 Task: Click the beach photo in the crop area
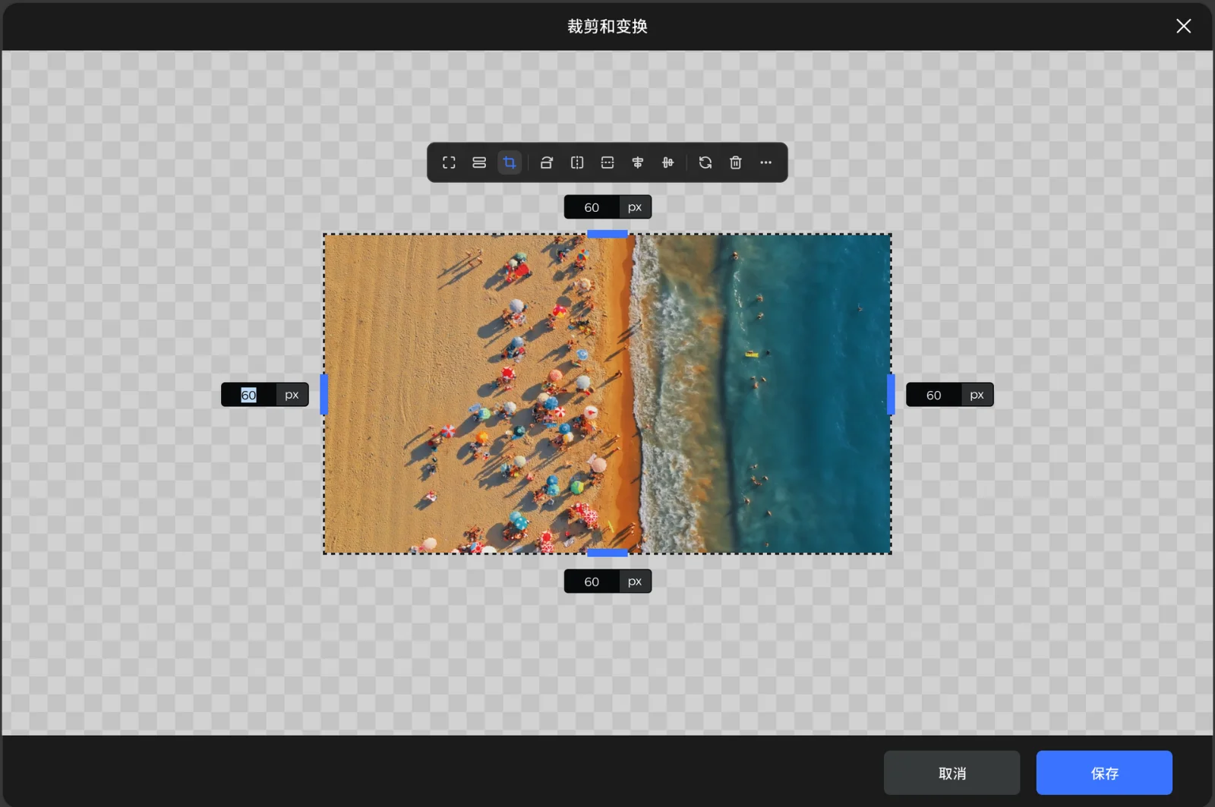pyautogui.click(x=607, y=394)
